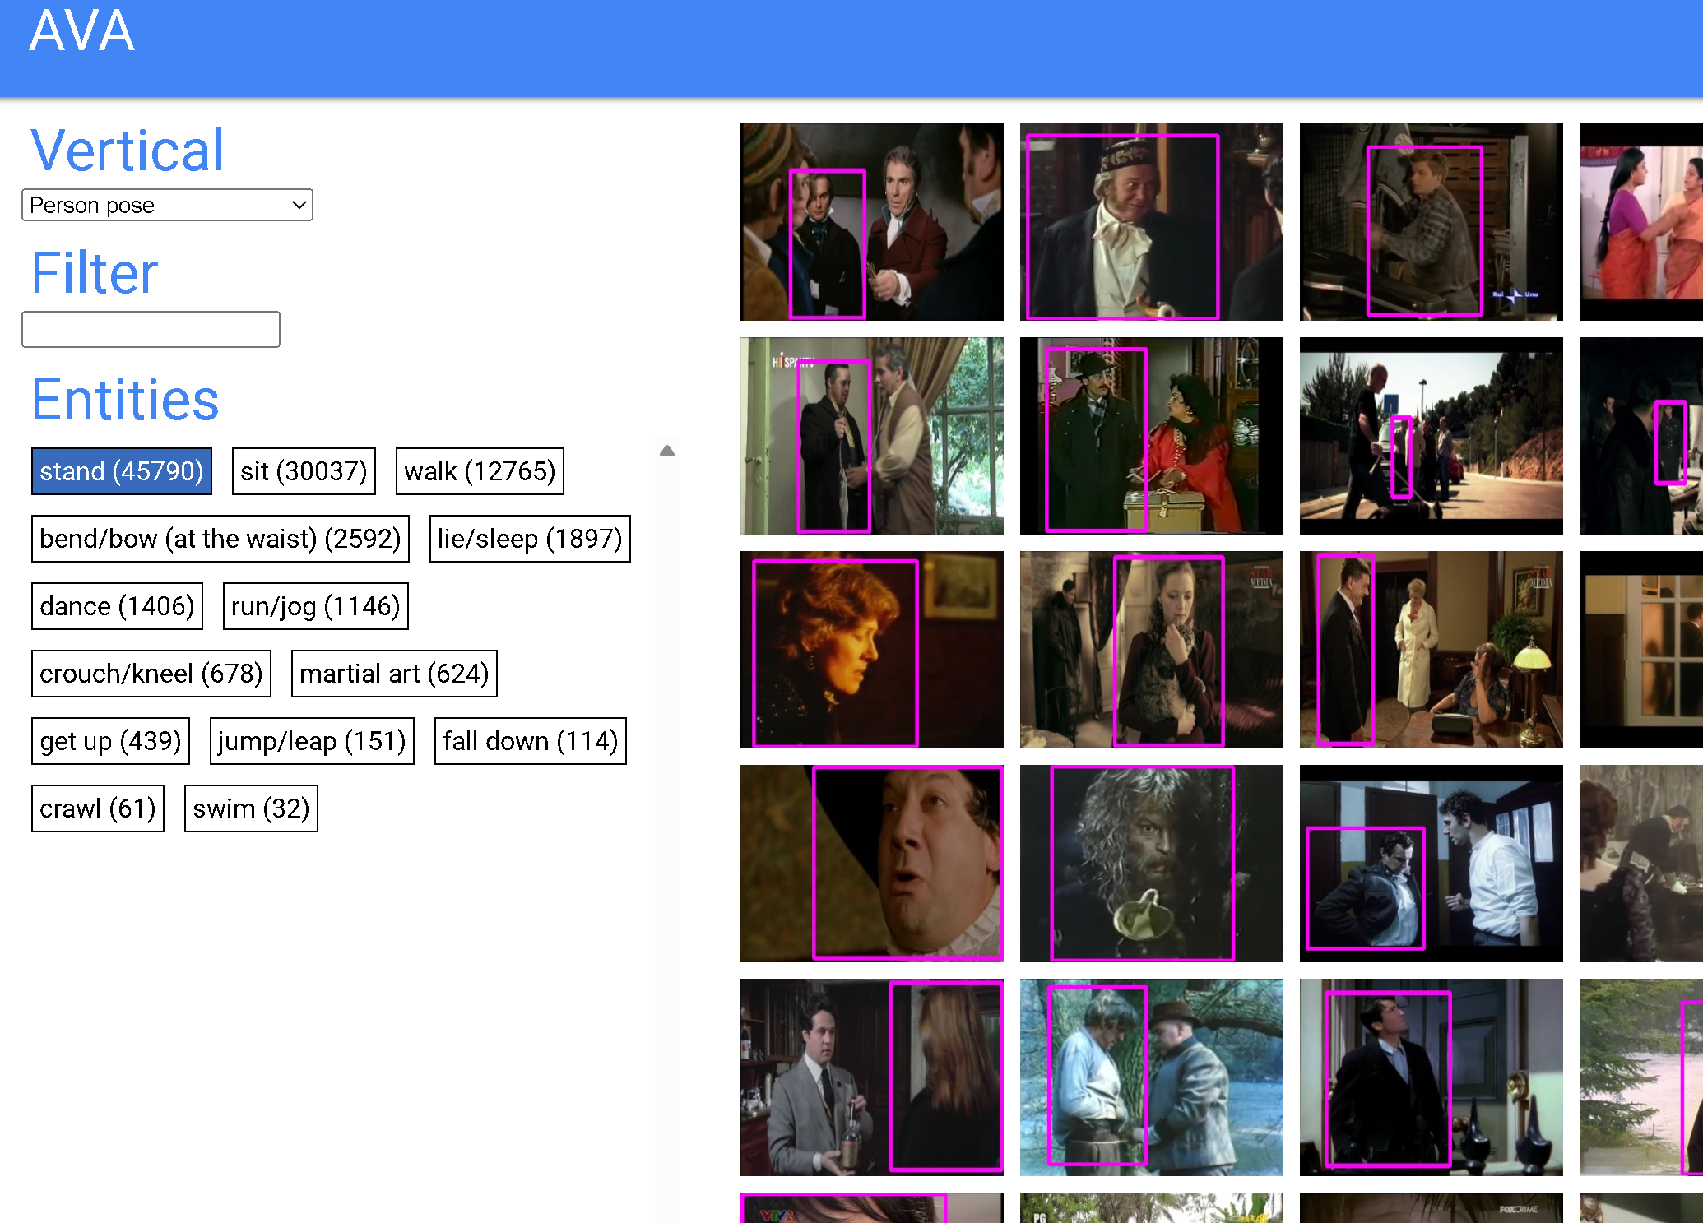
Task: Select the lie/sleep (1897) entity
Action: point(530,539)
